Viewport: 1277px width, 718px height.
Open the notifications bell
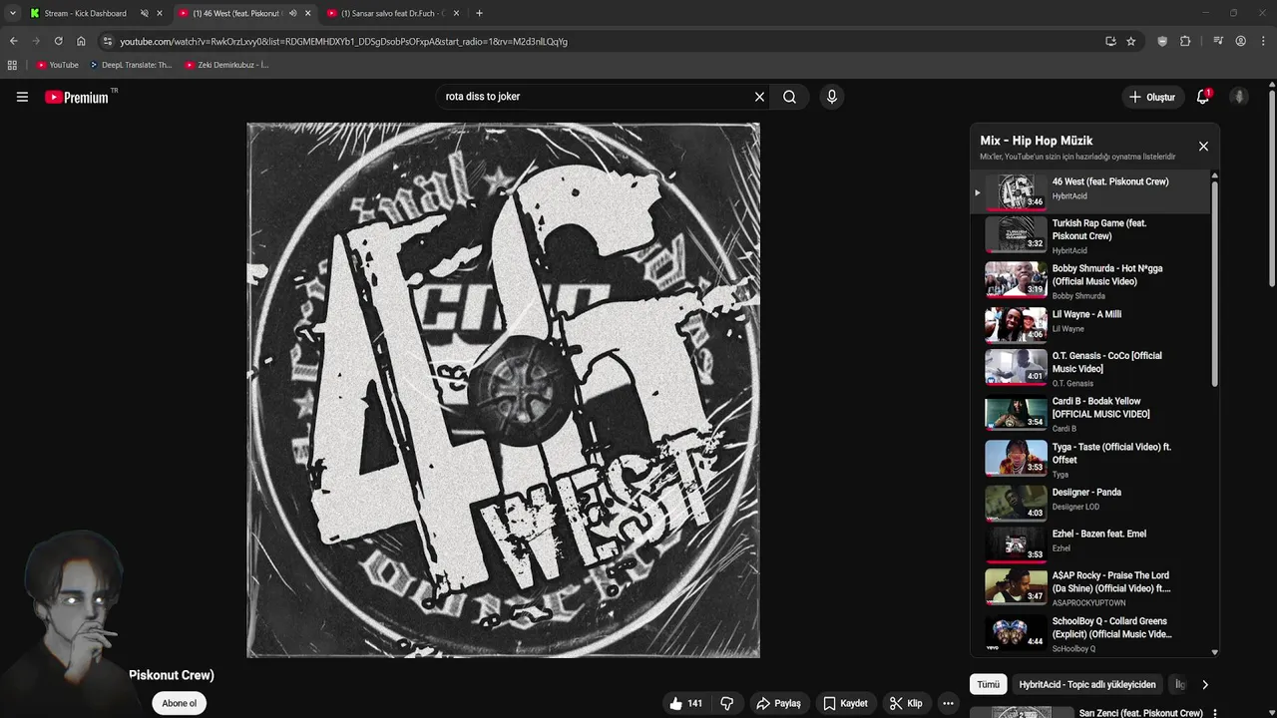(x=1203, y=97)
